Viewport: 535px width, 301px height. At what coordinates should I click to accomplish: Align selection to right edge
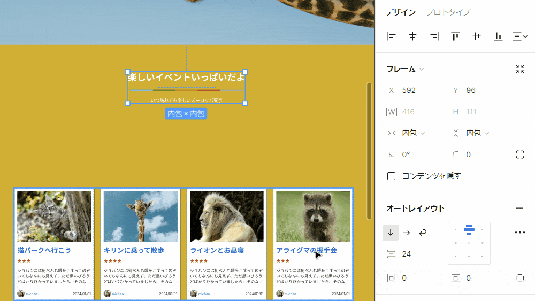click(434, 36)
